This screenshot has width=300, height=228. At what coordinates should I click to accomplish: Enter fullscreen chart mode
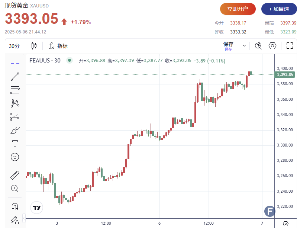pos(290,46)
